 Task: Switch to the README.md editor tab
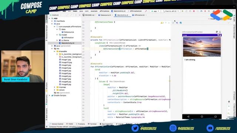tap(90, 15)
